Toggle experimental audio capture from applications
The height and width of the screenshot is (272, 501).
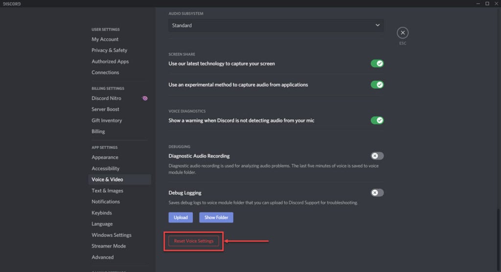pos(377,85)
